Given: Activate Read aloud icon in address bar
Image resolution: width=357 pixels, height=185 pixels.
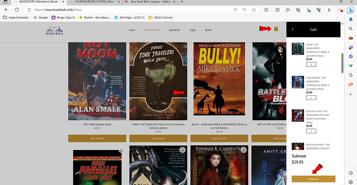Looking at the screenshot, I should 235,10.
